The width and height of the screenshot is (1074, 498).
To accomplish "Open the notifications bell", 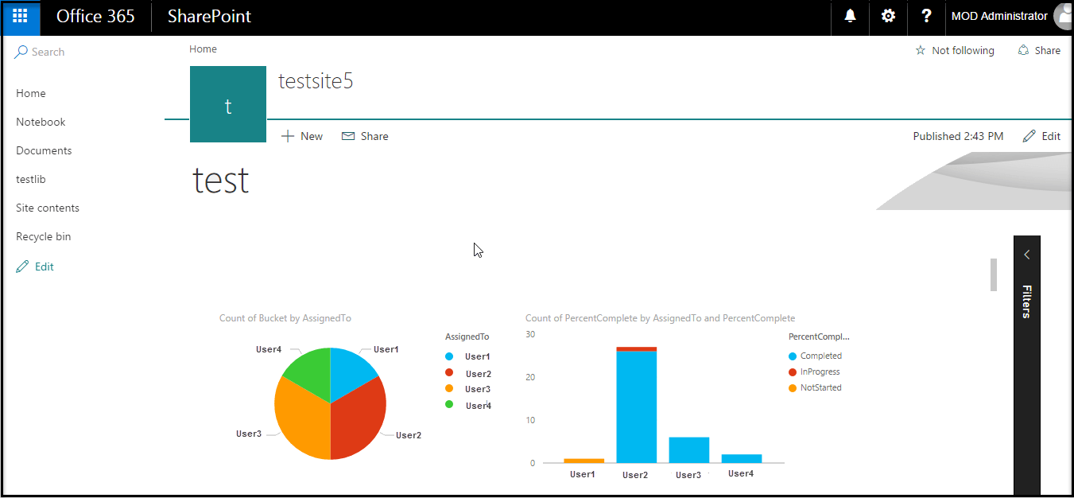I will pyautogui.click(x=851, y=17).
